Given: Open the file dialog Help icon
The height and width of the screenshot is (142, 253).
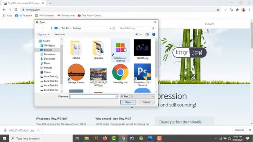Looking at the screenshot, I should pos(154,34).
